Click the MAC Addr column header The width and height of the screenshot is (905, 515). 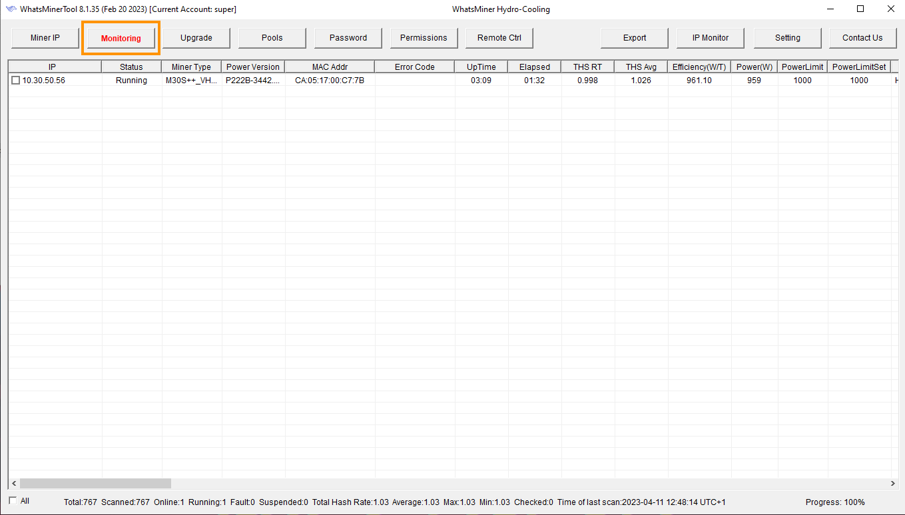330,67
